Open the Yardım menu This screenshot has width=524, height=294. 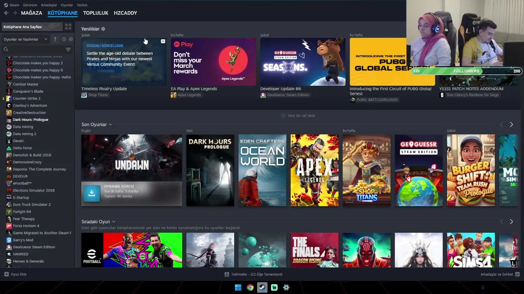(x=82, y=5)
